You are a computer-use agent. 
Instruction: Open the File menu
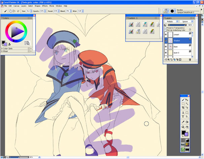[x=5, y=6]
